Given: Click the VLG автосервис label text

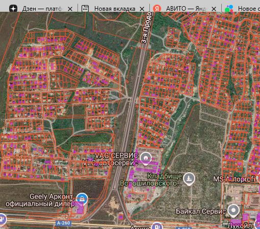Looking at the screenshot, I should click(110, 163).
